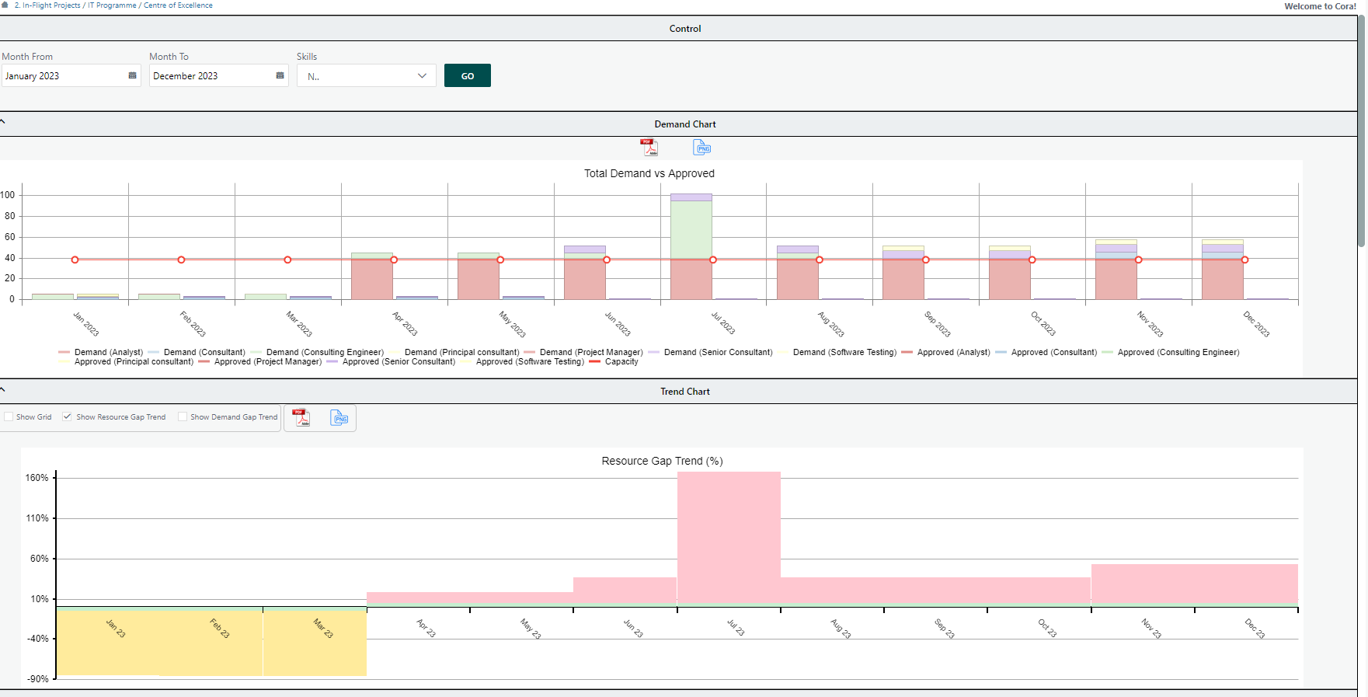1368x697 pixels.
Task: Open the Skills dropdown
Action: 366,75
